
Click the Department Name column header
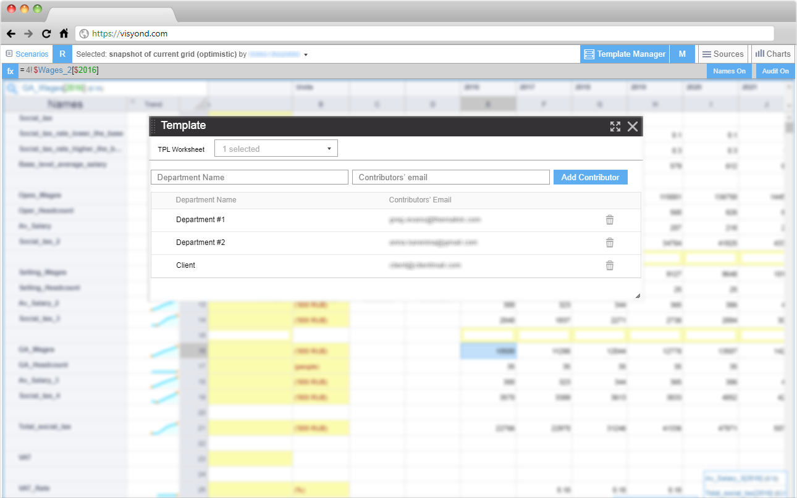coord(206,200)
